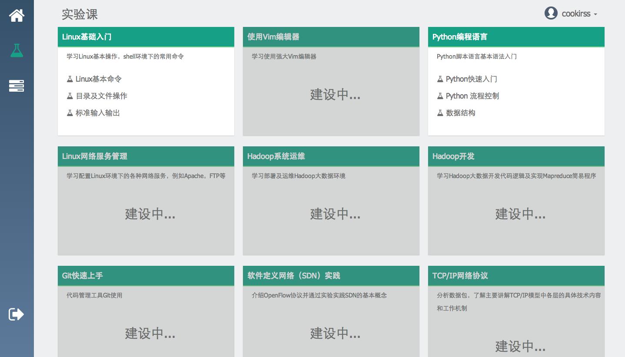625x357 pixels.
Task: Click description 代码管理工具Git使用
Action: click(x=94, y=295)
